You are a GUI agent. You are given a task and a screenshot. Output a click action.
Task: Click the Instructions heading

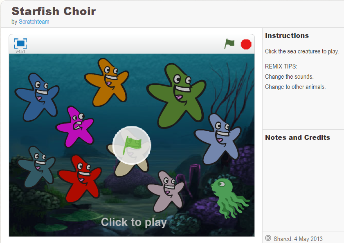point(287,35)
